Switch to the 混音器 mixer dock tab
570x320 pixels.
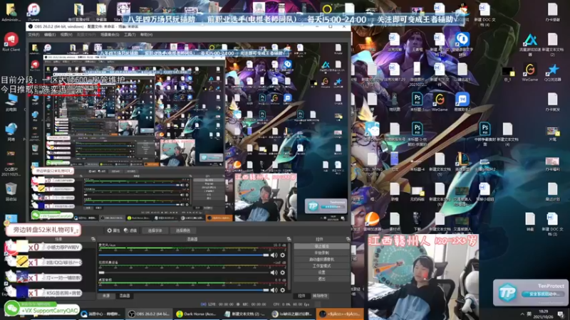[124, 296]
